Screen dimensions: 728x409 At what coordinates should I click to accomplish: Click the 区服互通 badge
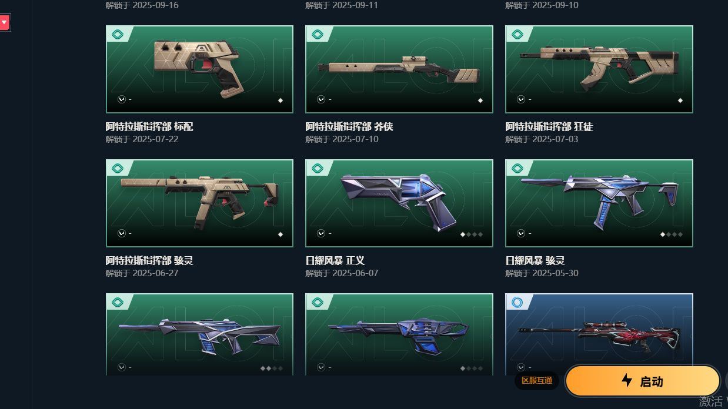[537, 381]
